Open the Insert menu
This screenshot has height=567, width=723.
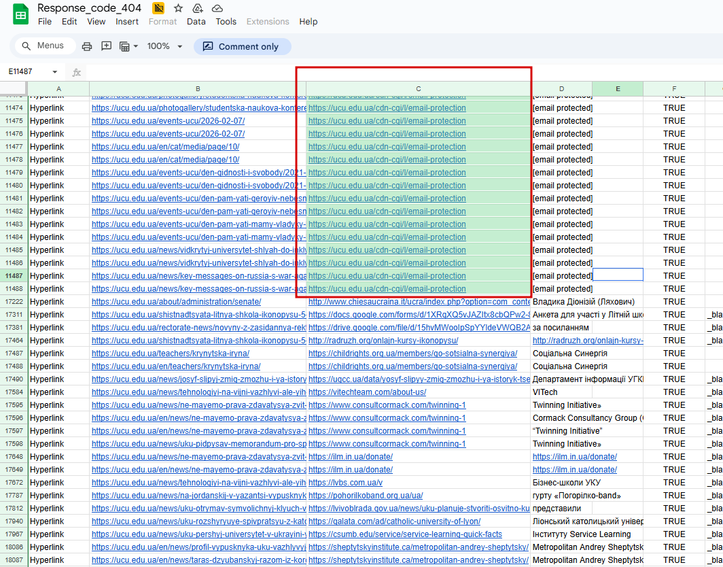[x=127, y=22]
